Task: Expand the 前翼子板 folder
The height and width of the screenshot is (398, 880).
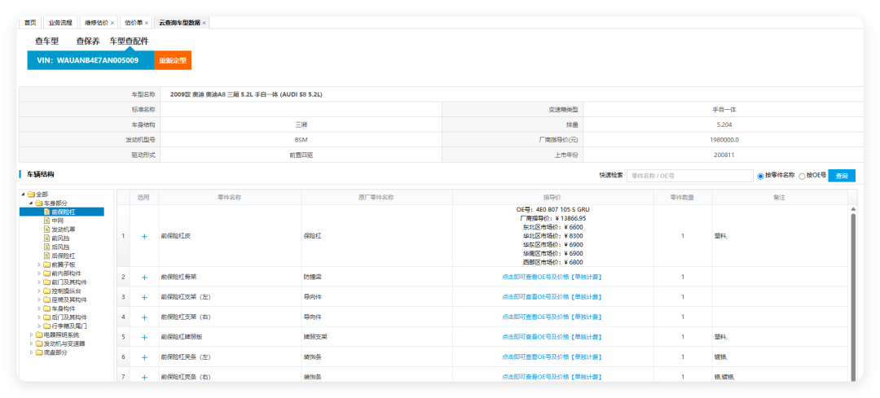Action: (39, 265)
